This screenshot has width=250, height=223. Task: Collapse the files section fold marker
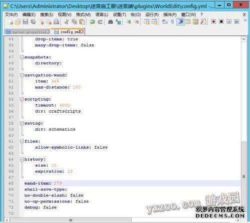(22, 141)
